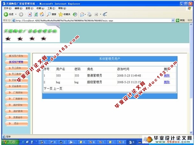Click the IE Forward arrow icon
This screenshot has width=195, height=145.
pyautogui.click(x=21, y=14)
